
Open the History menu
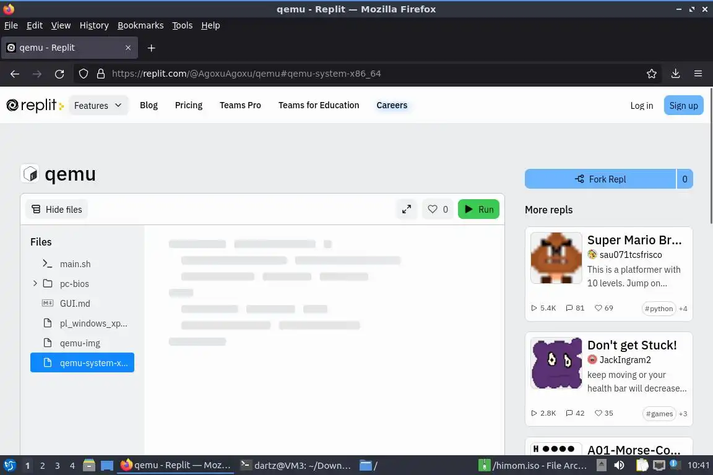94,25
